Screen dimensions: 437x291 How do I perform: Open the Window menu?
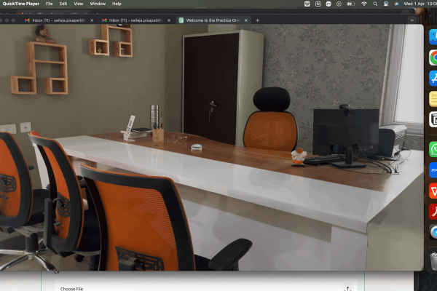98,4
